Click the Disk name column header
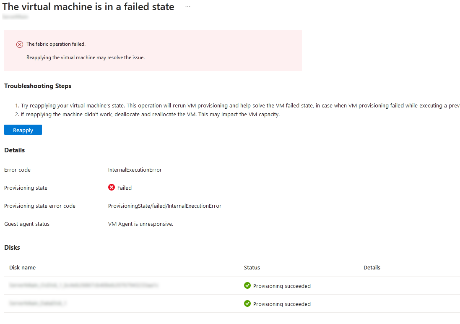Screen dimensions: 460x324 coord(22,267)
